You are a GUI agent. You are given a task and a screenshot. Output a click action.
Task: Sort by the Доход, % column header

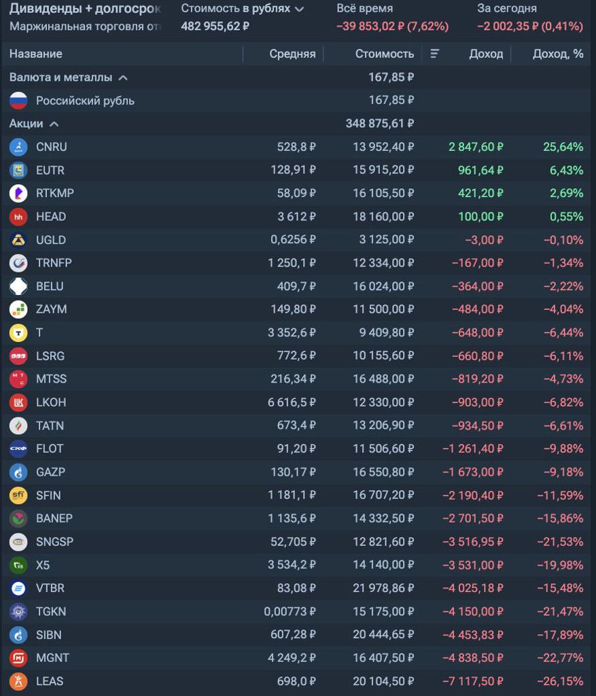557,54
